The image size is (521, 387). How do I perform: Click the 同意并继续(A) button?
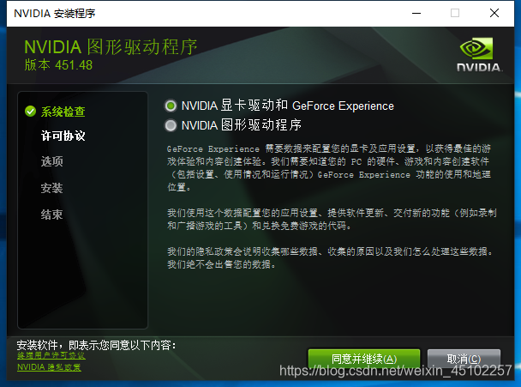(364, 359)
